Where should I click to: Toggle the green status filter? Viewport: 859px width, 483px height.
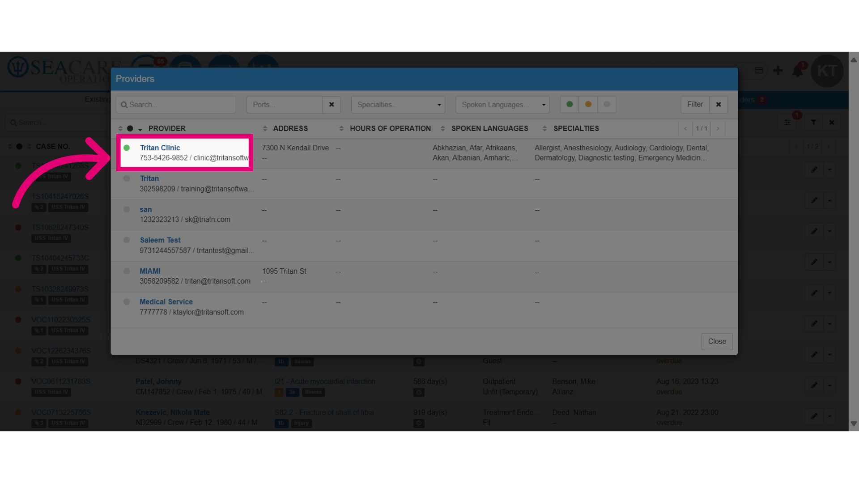click(x=570, y=104)
